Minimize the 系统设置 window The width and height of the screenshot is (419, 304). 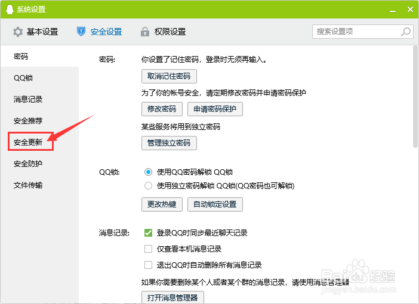coord(393,10)
